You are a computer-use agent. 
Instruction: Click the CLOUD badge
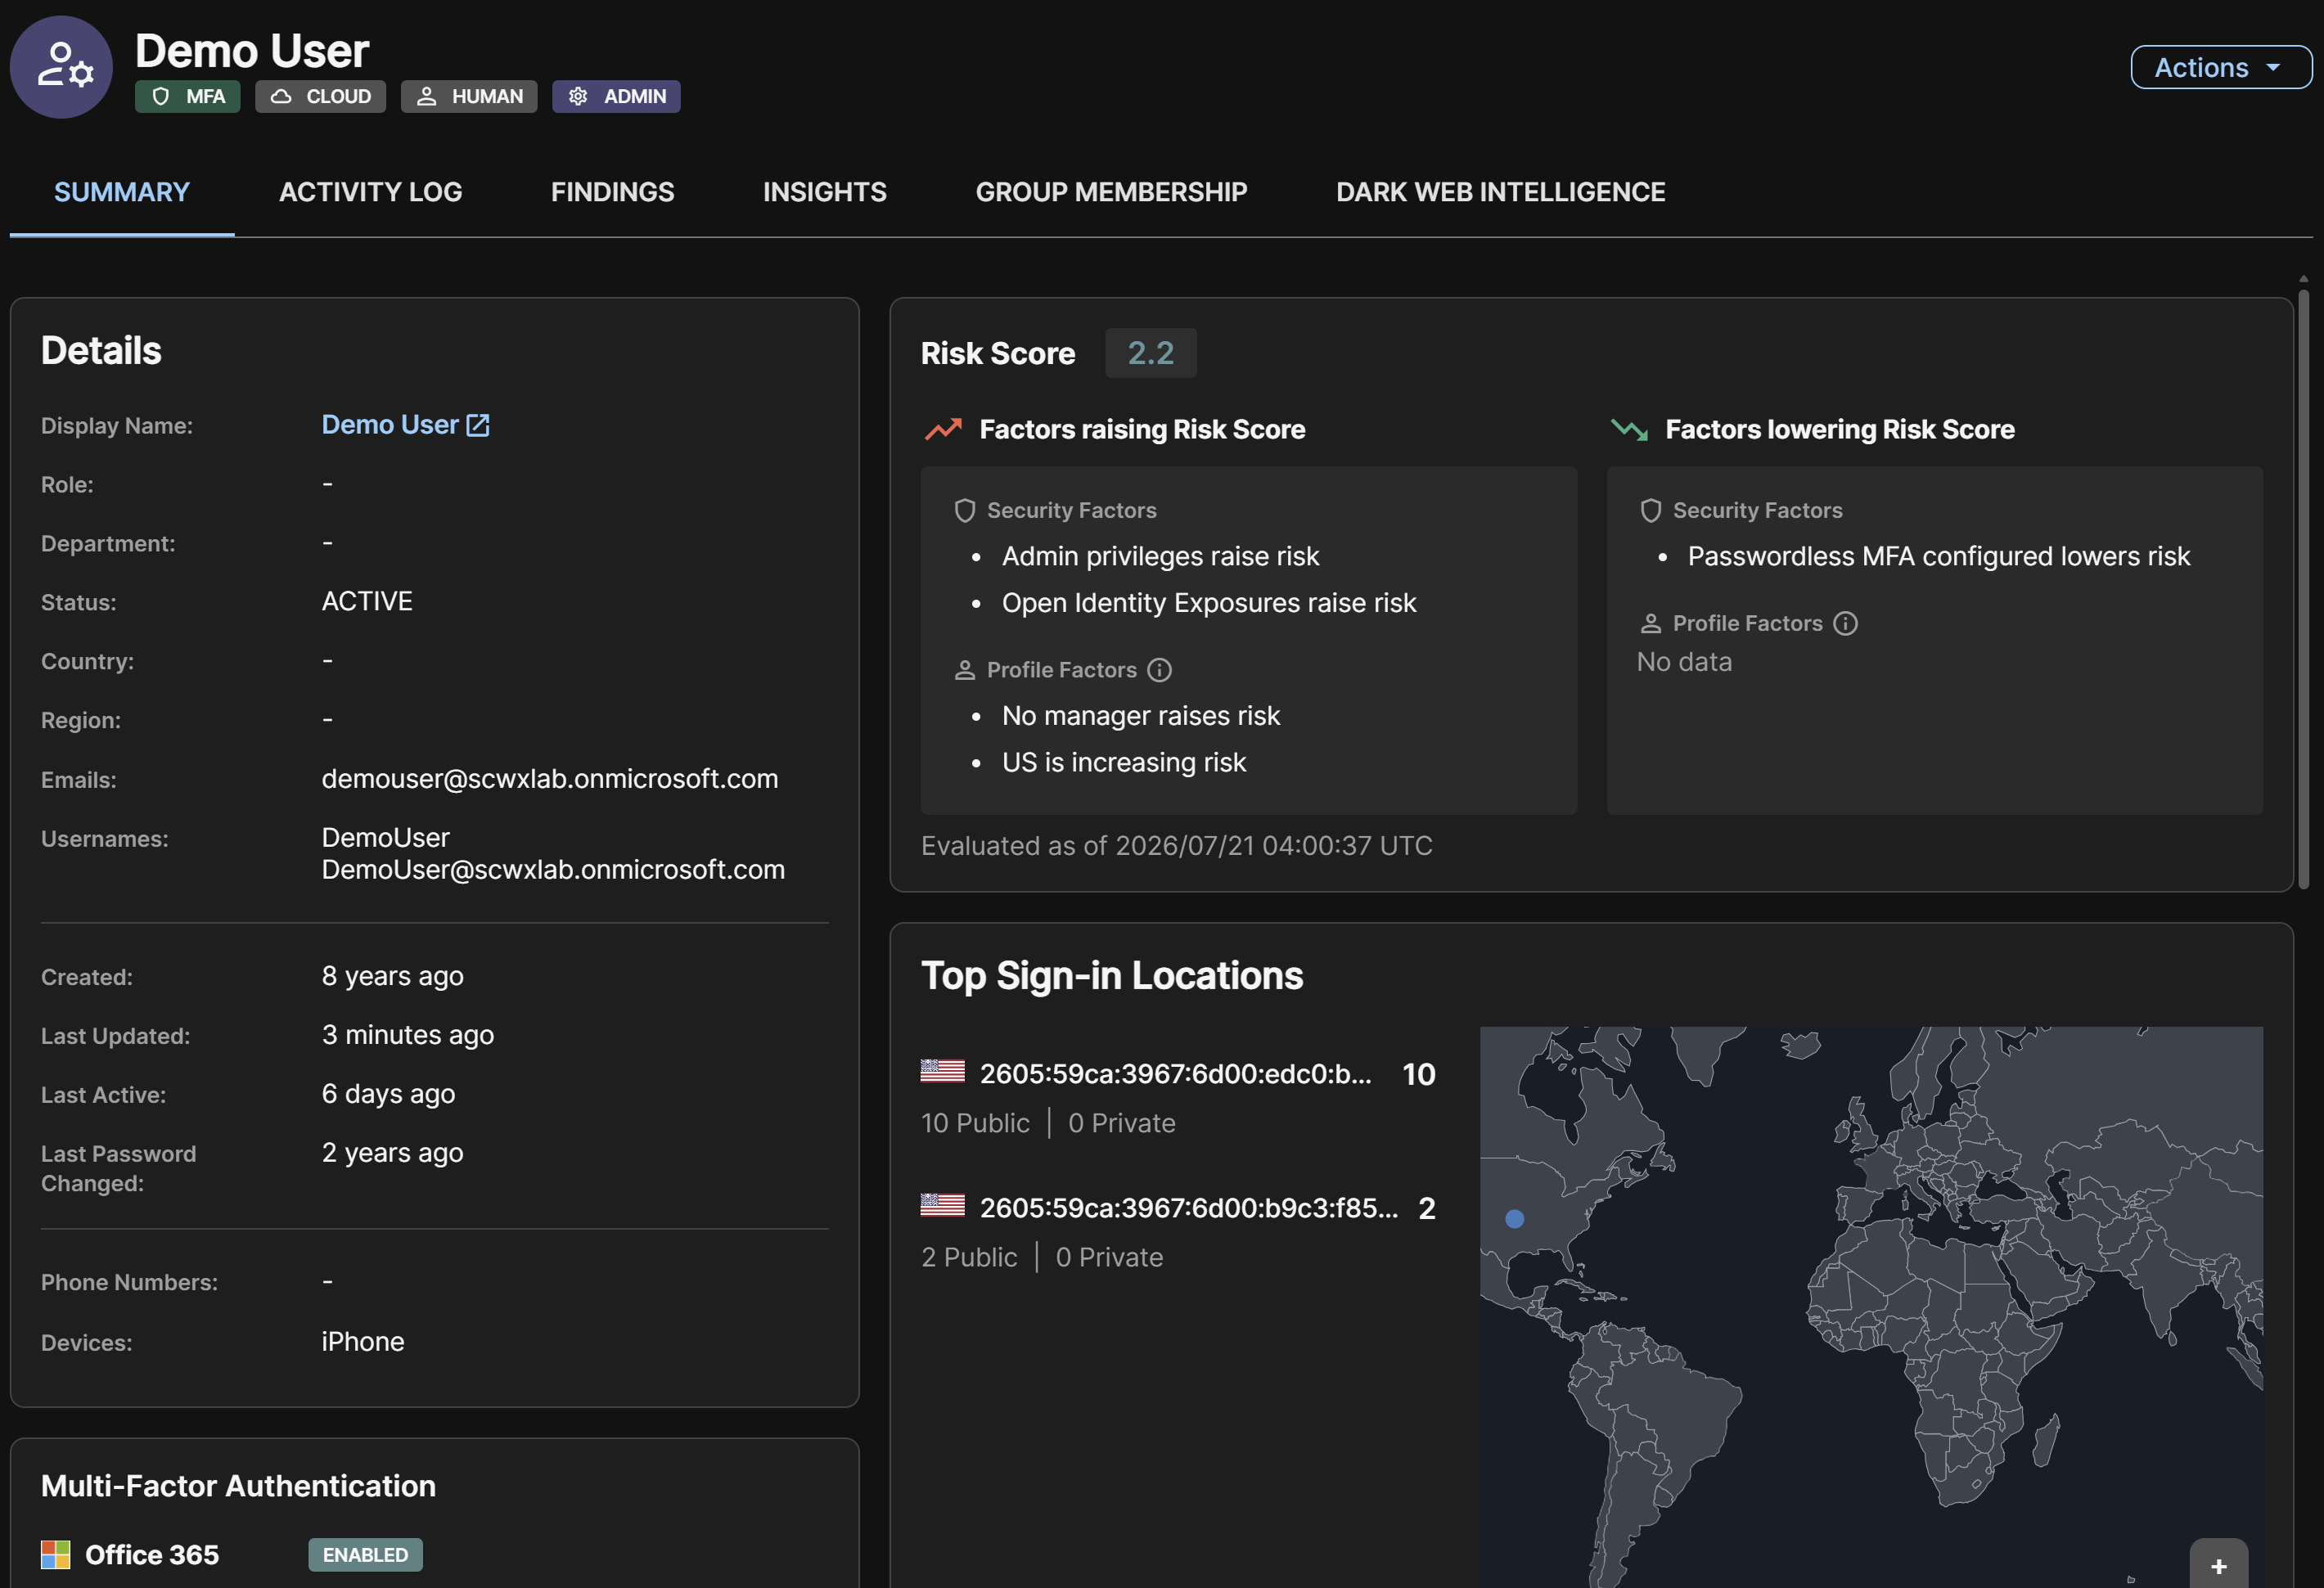click(x=320, y=96)
